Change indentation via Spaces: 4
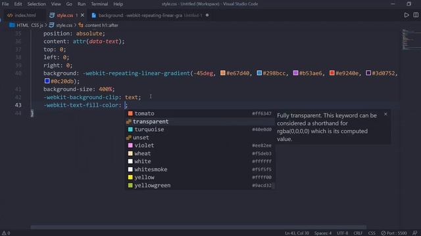The image size is (421, 236). tap(323, 233)
